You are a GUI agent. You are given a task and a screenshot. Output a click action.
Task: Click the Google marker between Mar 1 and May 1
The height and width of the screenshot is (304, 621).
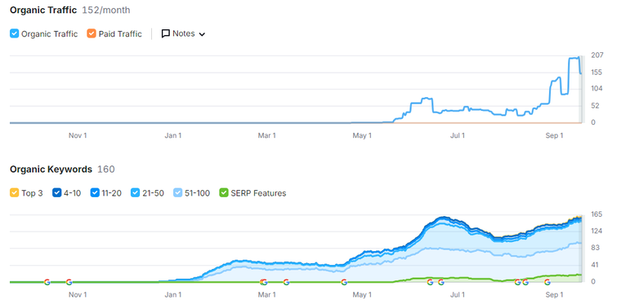(286, 282)
